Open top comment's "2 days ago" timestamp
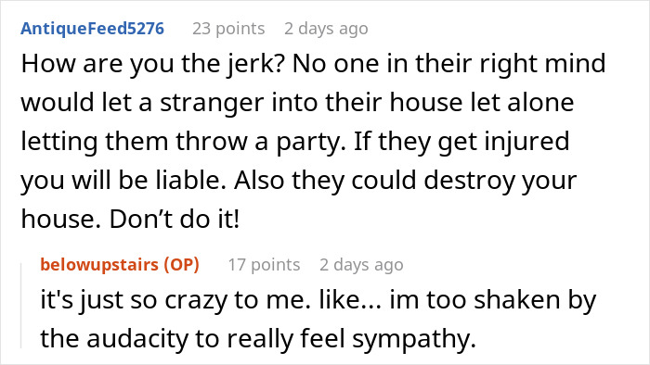This screenshot has width=650, height=365. [326, 29]
